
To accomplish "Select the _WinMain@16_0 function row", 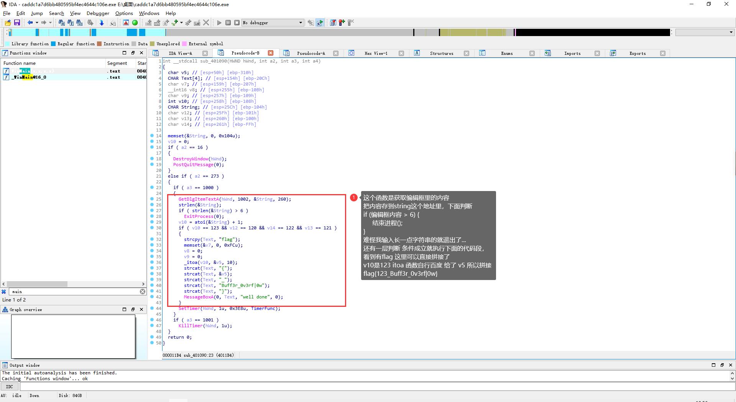I will coord(74,77).
